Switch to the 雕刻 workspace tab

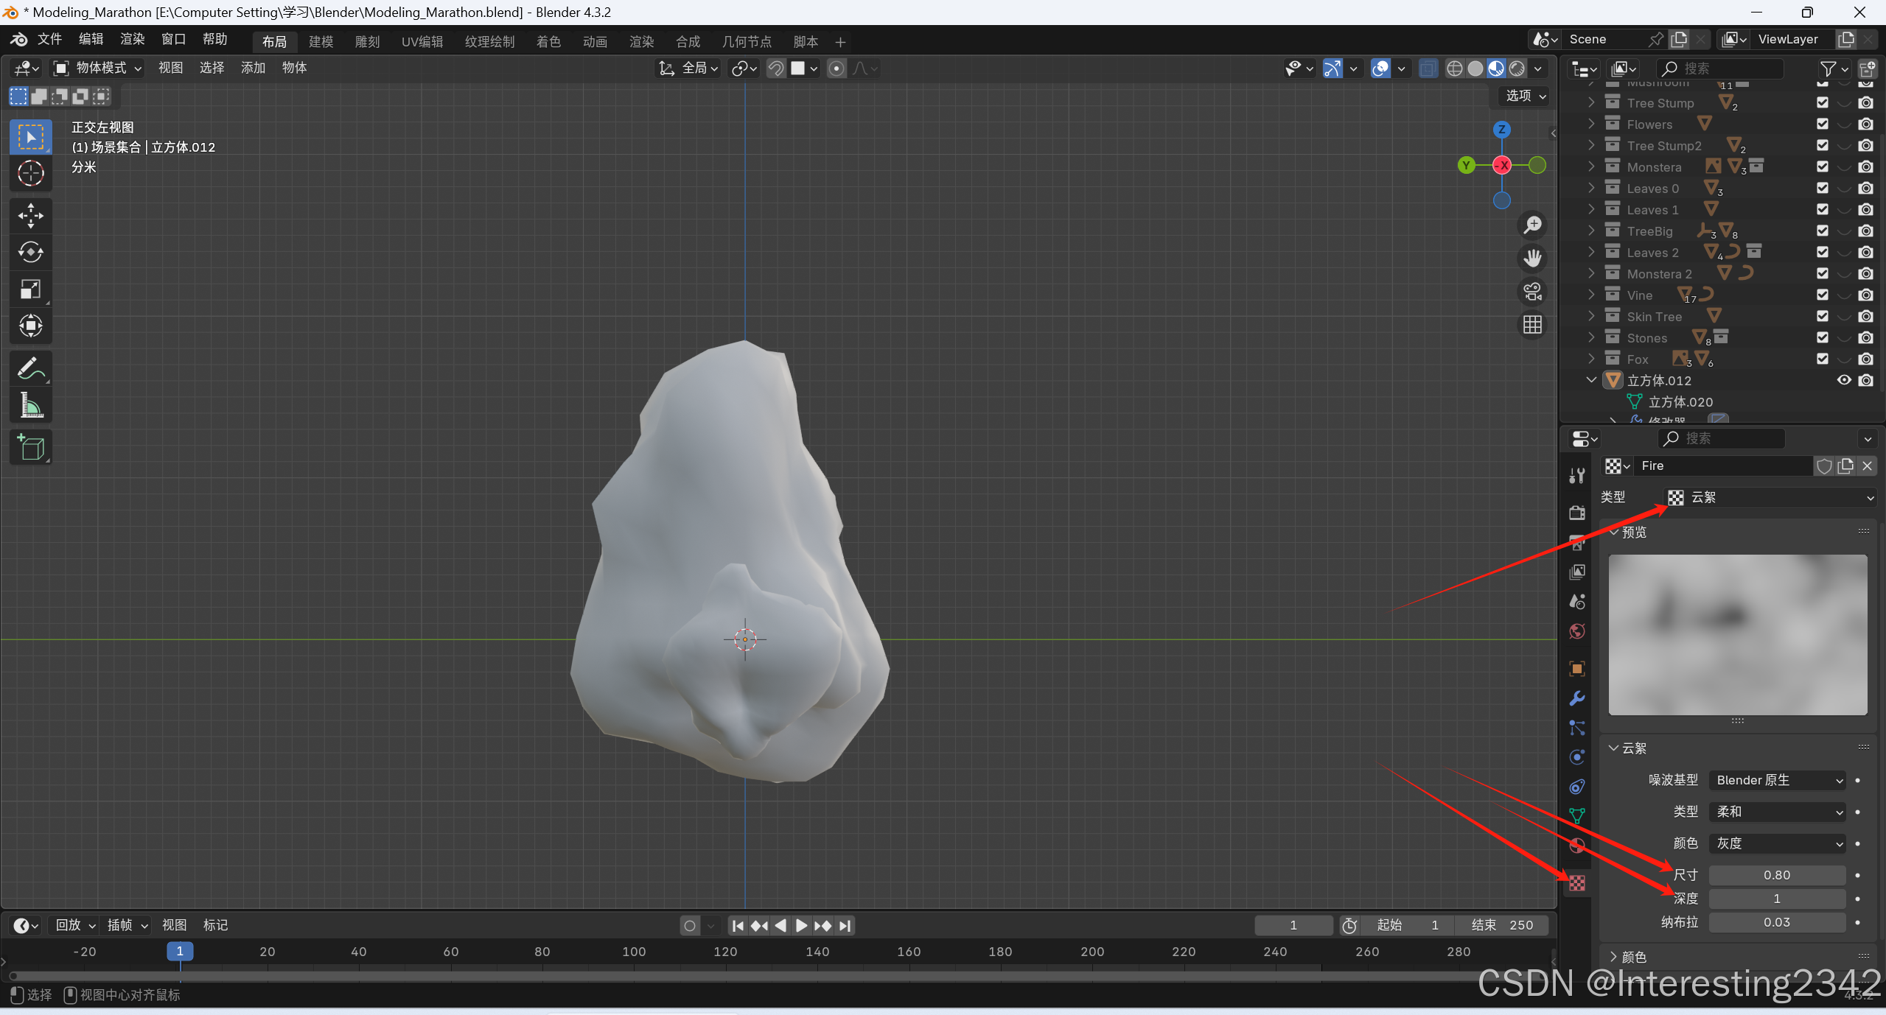pos(367,42)
